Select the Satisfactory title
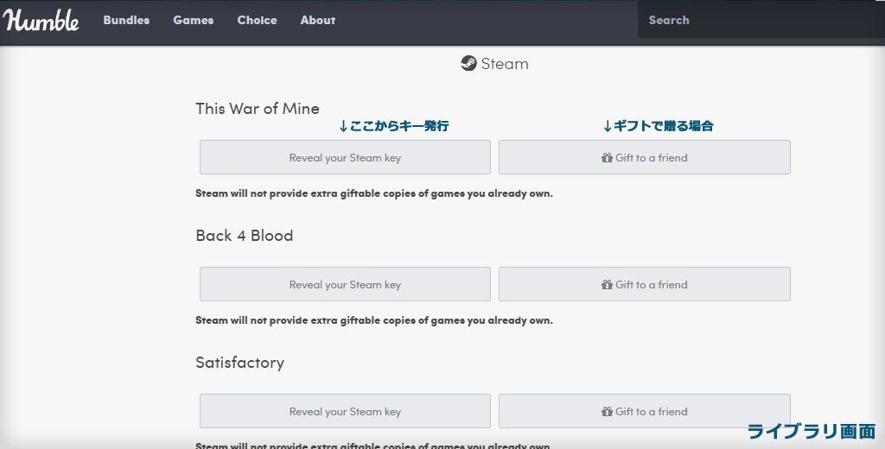885x449 pixels. click(x=240, y=362)
